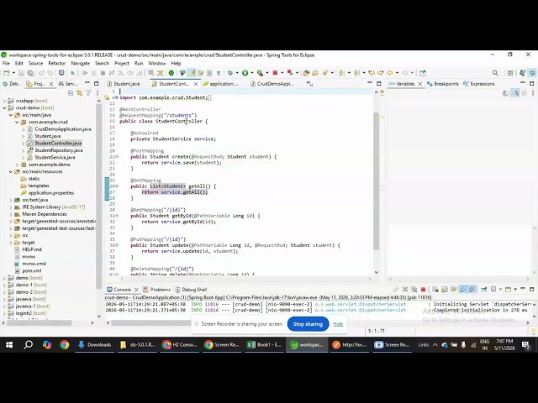538x403 pixels.
Task: Click the Collapse All icon in Variables view
Action: (525, 93)
